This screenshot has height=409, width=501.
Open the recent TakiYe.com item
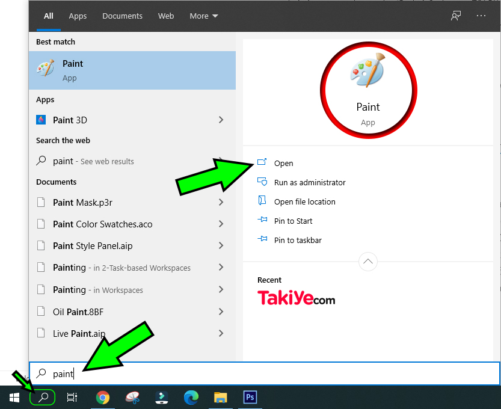tap(296, 298)
